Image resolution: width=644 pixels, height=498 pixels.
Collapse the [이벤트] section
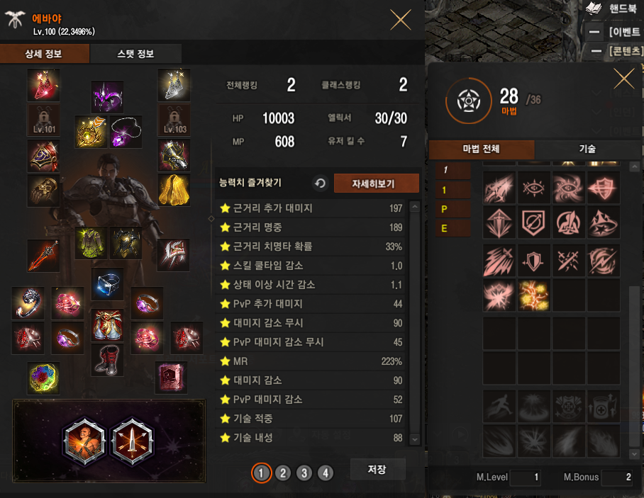(594, 32)
